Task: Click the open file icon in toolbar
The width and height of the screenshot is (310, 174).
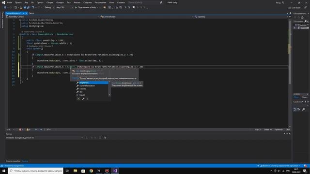Action: coord(21,8)
